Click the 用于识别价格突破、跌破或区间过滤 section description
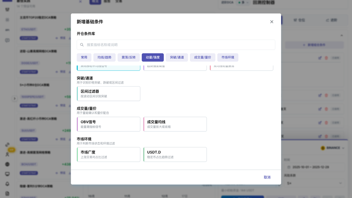 (100, 83)
